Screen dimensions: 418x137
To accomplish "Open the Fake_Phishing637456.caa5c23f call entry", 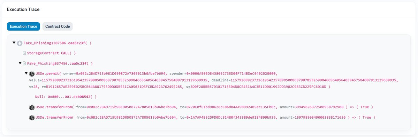I will (60, 64).
